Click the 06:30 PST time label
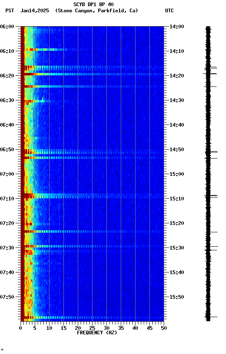 pyautogui.click(x=7, y=100)
